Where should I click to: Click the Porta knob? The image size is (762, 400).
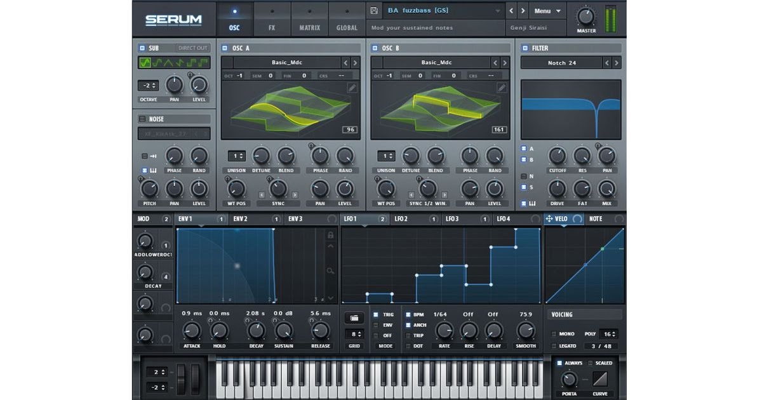(569, 379)
